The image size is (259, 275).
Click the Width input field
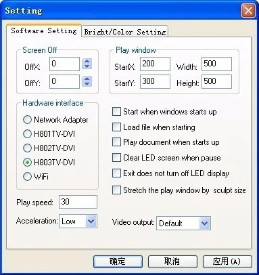click(x=216, y=64)
